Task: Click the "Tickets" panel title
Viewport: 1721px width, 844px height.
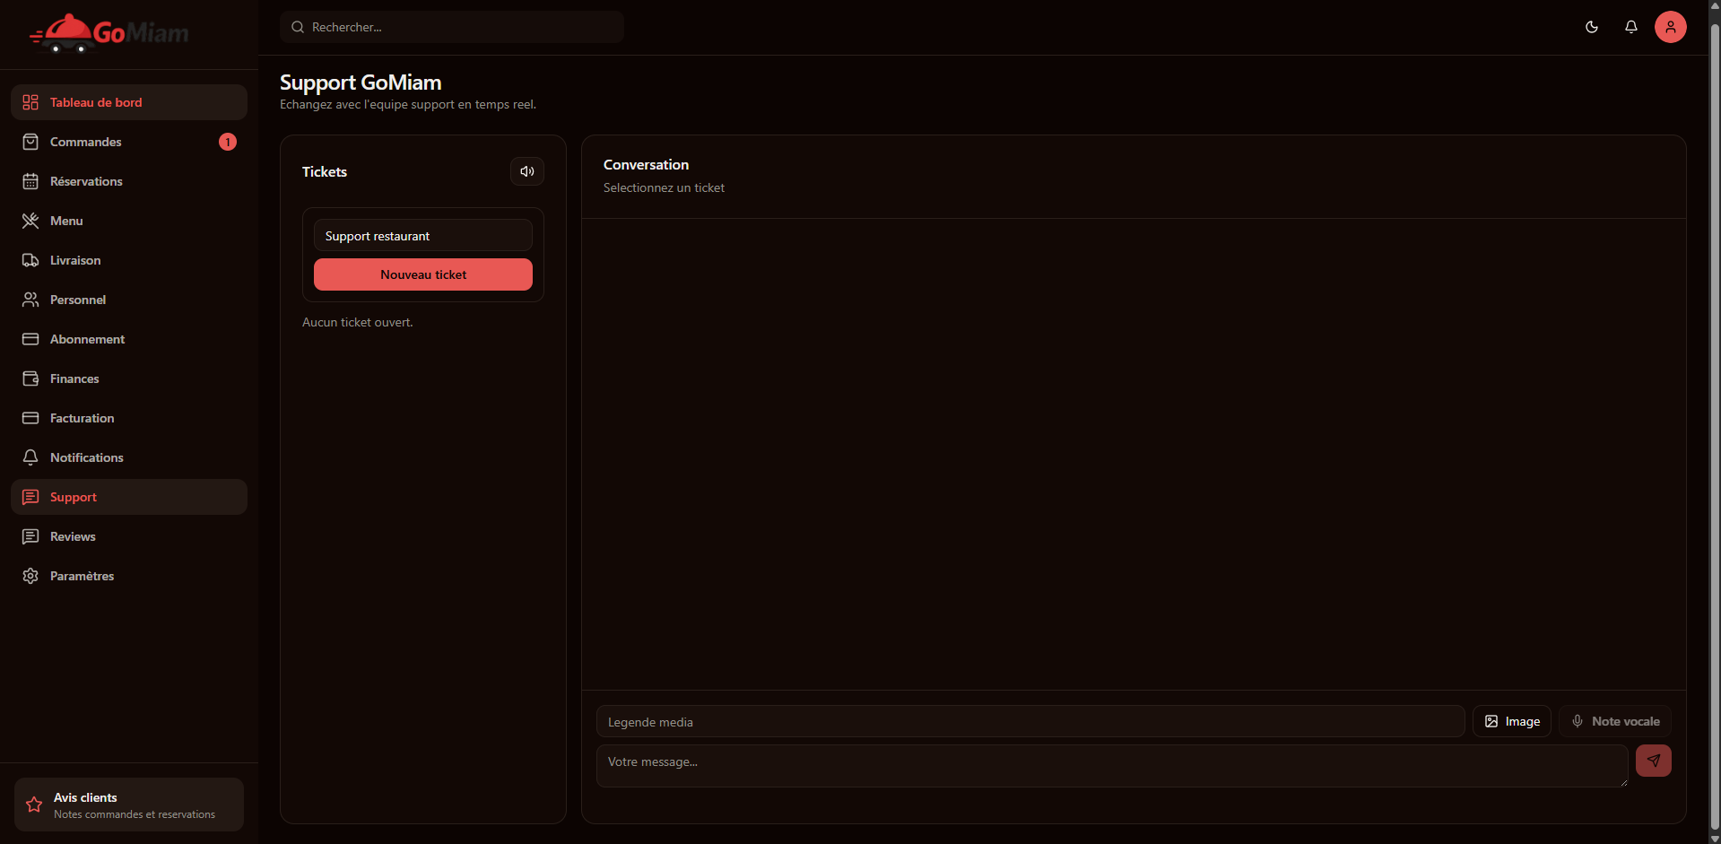Action: pyautogui.click(x=325, y=171)
